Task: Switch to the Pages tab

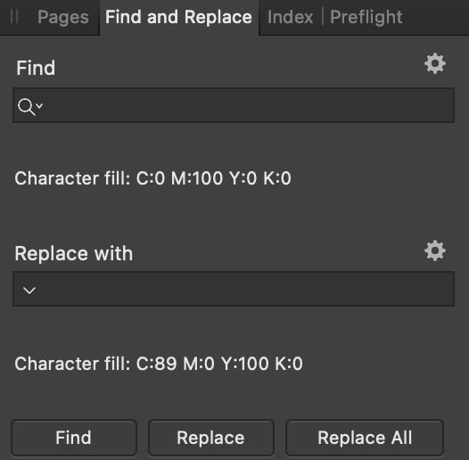Action: pyautogui.click(x=63, y=17)
